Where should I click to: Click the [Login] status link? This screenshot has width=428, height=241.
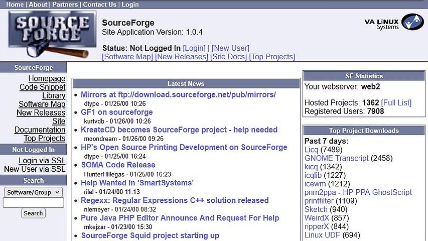tap(194, 48)
